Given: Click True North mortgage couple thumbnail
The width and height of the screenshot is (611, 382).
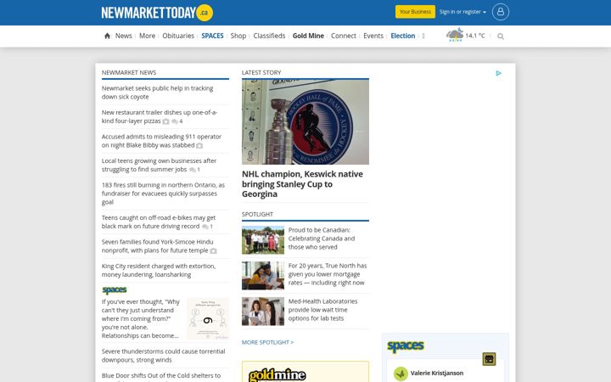Looking at the screenshot, I should [x=263, y=276].
